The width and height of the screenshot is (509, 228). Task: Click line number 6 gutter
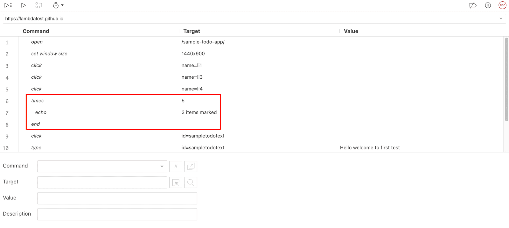7,101
